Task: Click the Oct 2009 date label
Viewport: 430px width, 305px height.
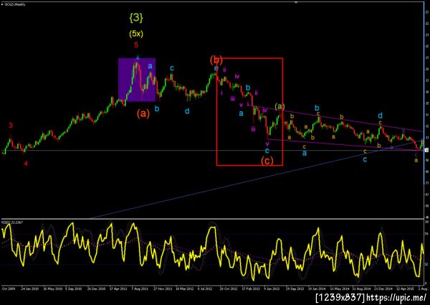Action: [x=9, y=288]
